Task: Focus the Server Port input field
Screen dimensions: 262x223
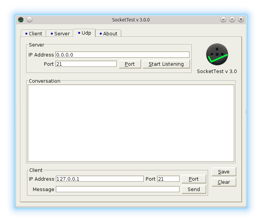Action: 86,64
